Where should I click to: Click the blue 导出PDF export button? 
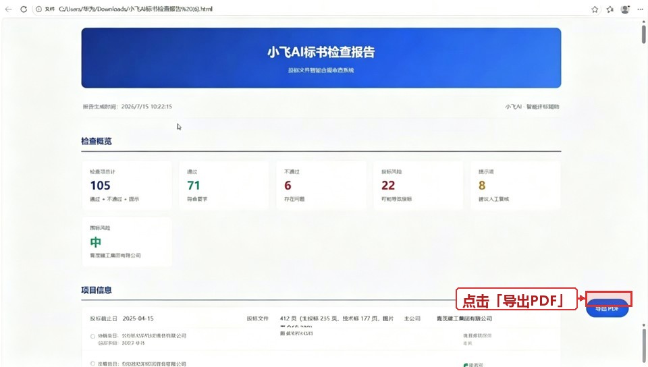607,308
